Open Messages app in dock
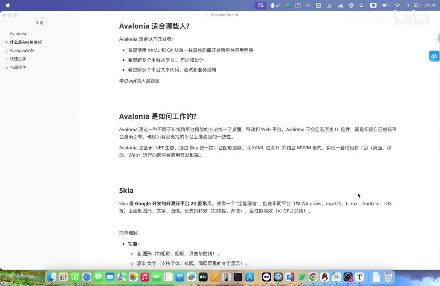440x286 pixels. coord(98,277)
